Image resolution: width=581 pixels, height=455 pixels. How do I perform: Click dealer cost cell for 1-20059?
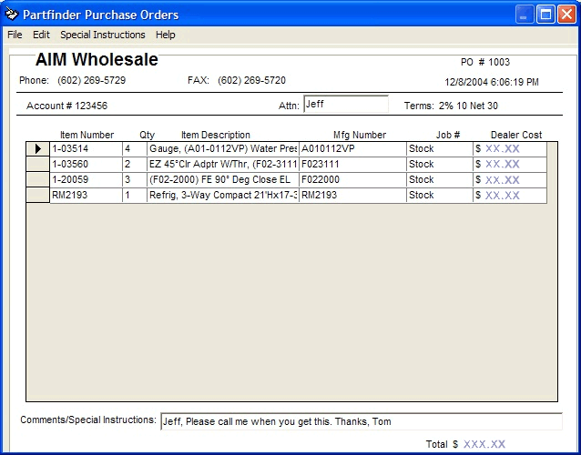pyautogui.click(x=510, y=180)
